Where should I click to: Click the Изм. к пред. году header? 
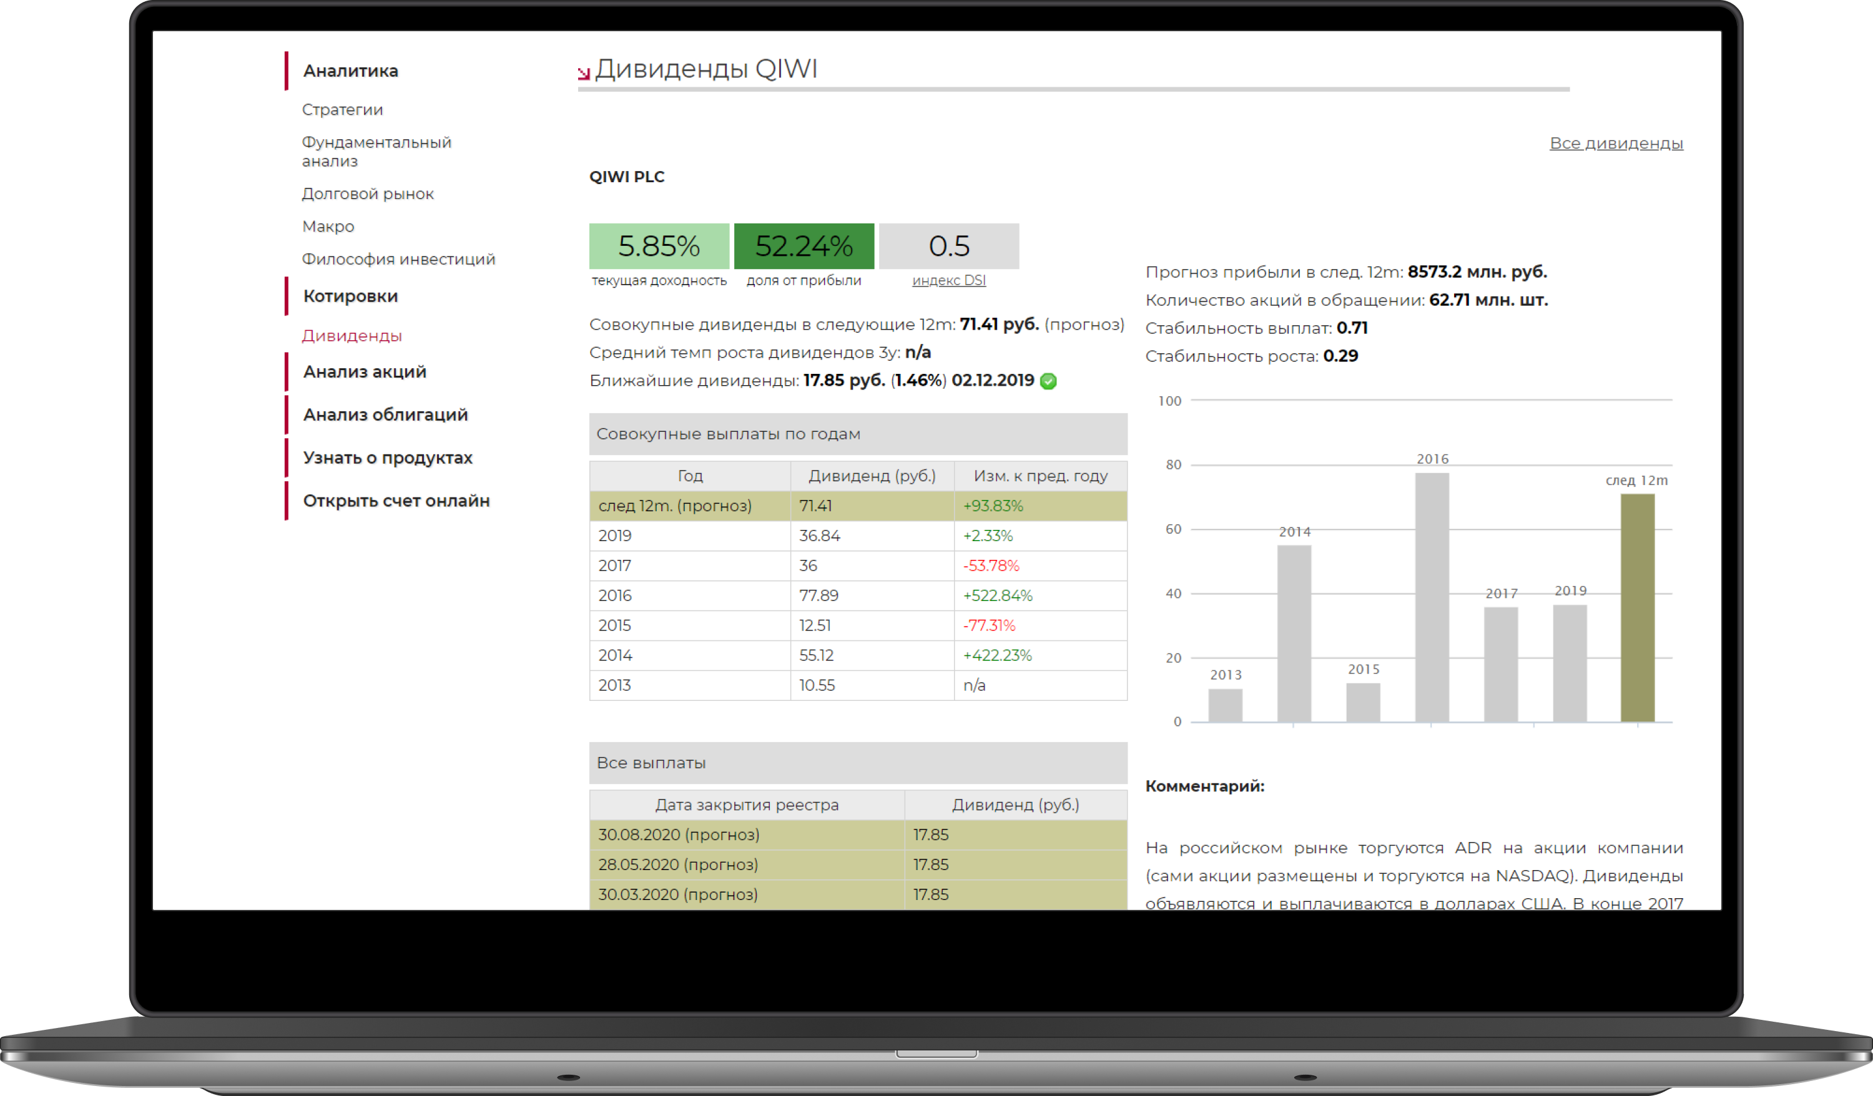(1041, 476)
